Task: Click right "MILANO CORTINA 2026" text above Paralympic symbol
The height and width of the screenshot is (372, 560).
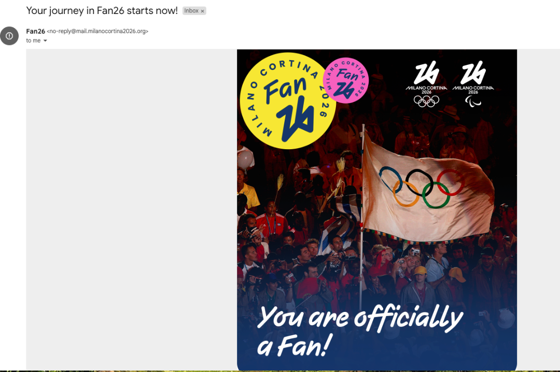Action: 473,89
